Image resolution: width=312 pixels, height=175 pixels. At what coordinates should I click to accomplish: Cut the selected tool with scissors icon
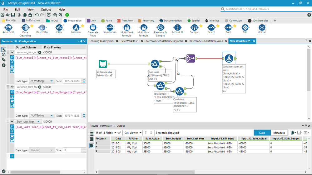pos(19,15)
